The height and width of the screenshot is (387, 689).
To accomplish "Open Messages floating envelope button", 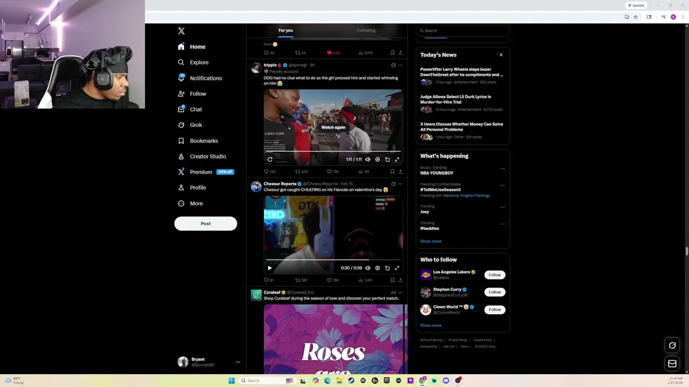I will pos(672,364).
